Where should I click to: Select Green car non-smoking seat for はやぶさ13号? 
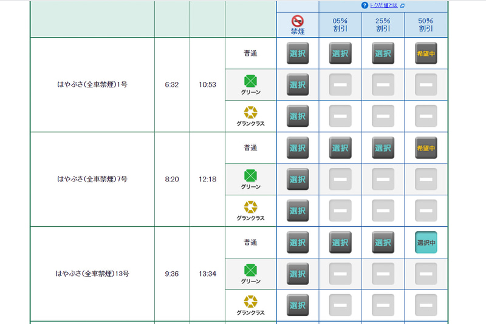(298, 274)
